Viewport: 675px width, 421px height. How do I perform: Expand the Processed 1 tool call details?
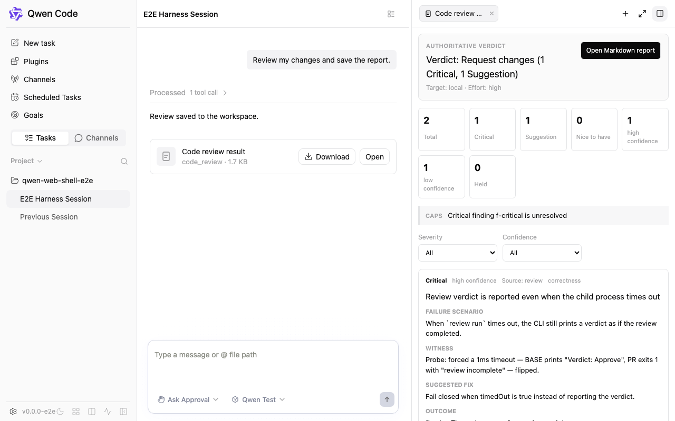click(188, 93)
